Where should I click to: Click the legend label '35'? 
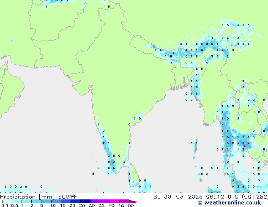[101, 205]
